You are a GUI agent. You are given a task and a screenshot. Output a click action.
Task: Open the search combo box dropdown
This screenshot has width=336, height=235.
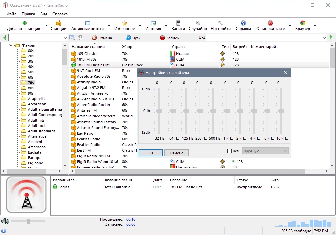(65, 38)
